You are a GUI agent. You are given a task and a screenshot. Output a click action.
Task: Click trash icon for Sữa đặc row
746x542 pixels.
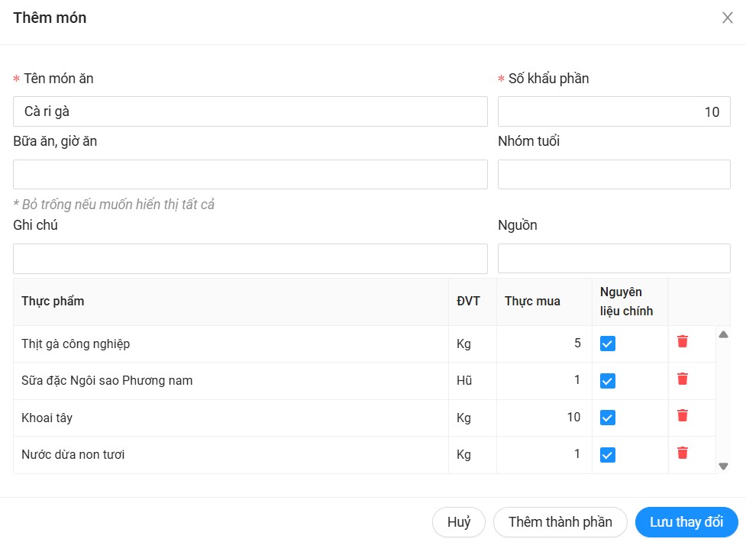(683, 379)
